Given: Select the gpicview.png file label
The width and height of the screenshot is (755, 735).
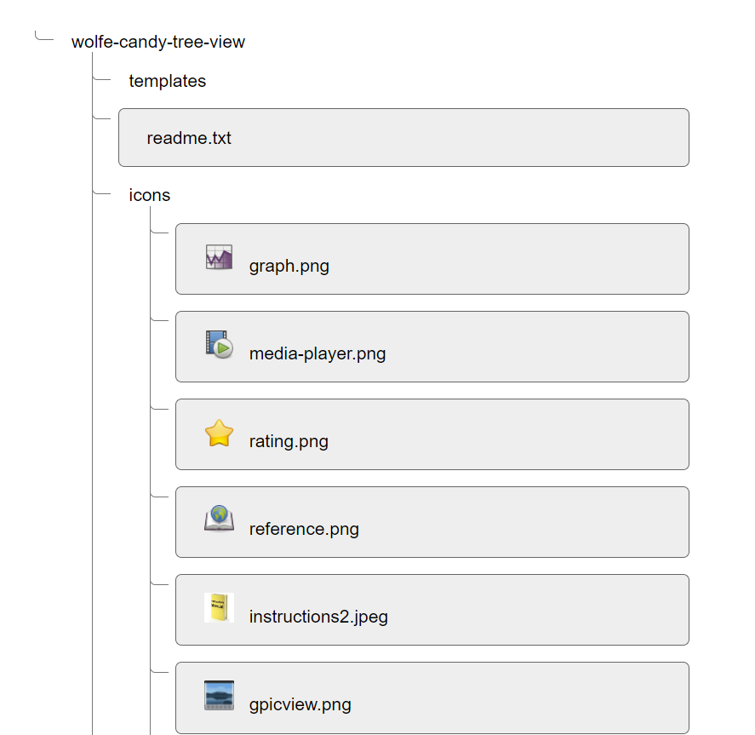Looking at the screenshot, I should tap(300, 704).
